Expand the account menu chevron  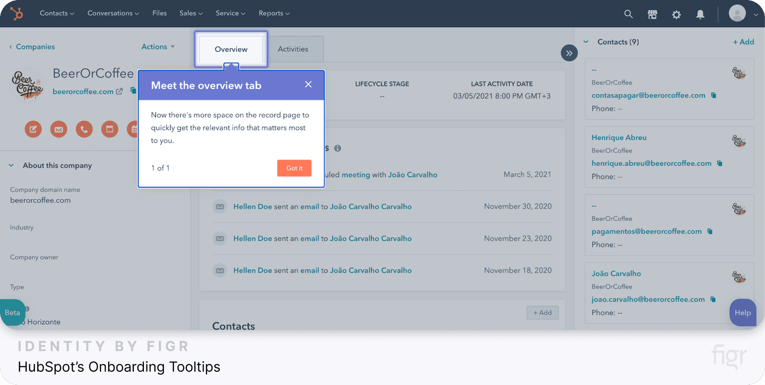[x=756, y=14]
